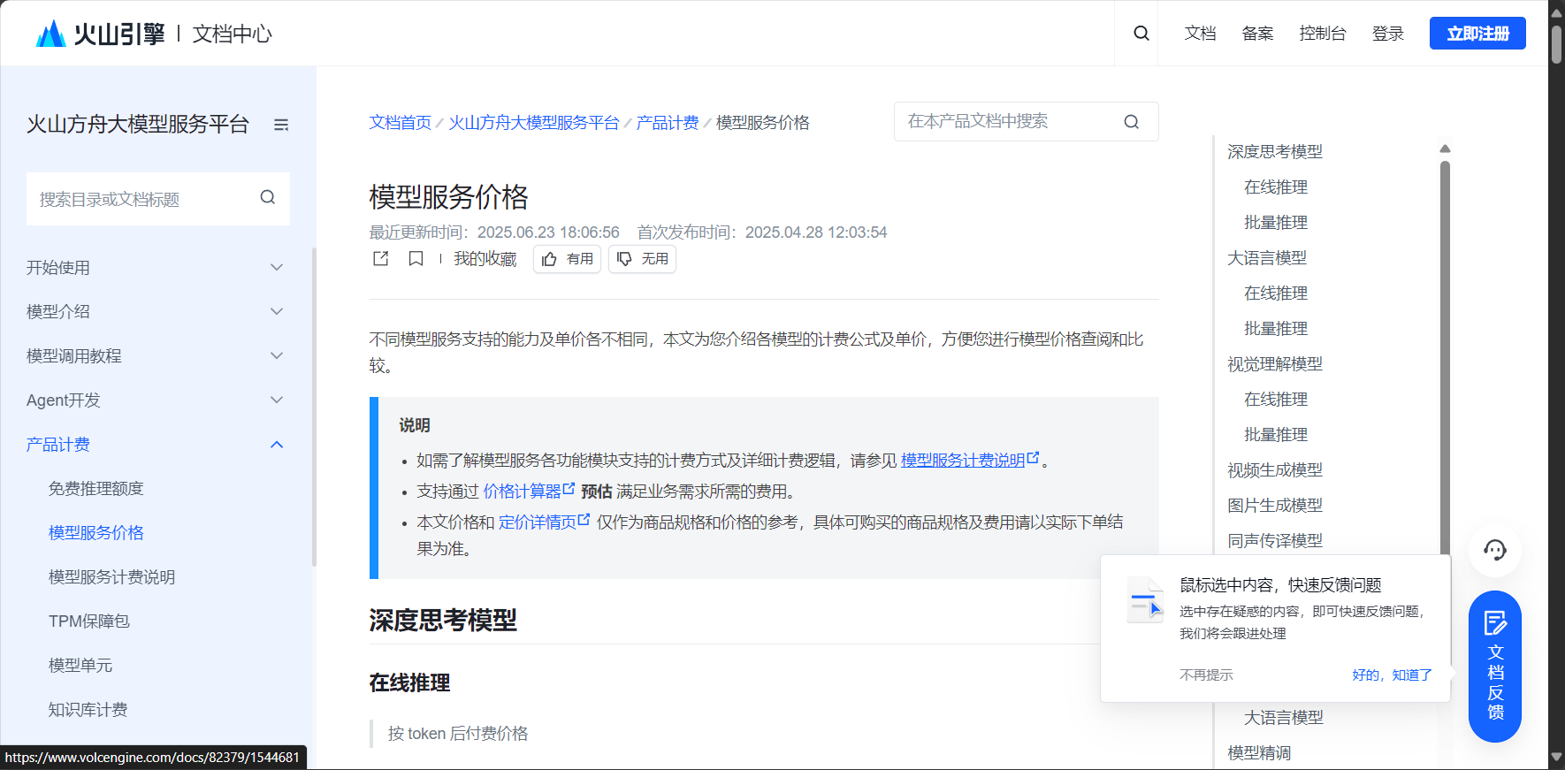Jump to 批量推理 under 大语言模型 in outline

coord(1275,328)
